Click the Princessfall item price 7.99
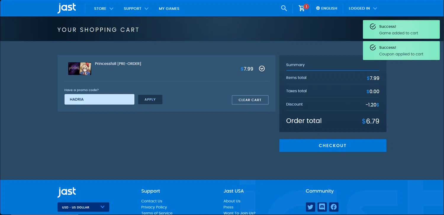Viewport: 444px width, 215px height. (247, 69)
